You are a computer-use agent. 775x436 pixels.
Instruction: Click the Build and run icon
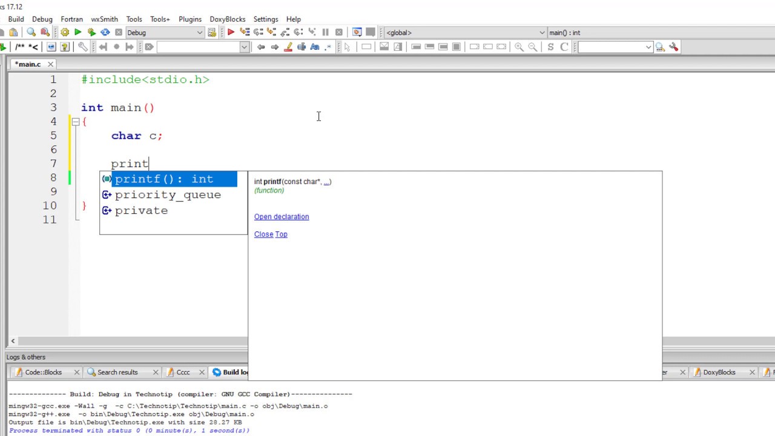(91, 32)
